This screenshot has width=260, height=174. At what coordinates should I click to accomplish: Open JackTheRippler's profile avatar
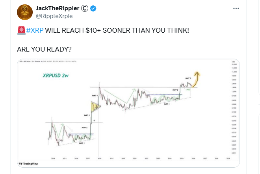[24, 12]
